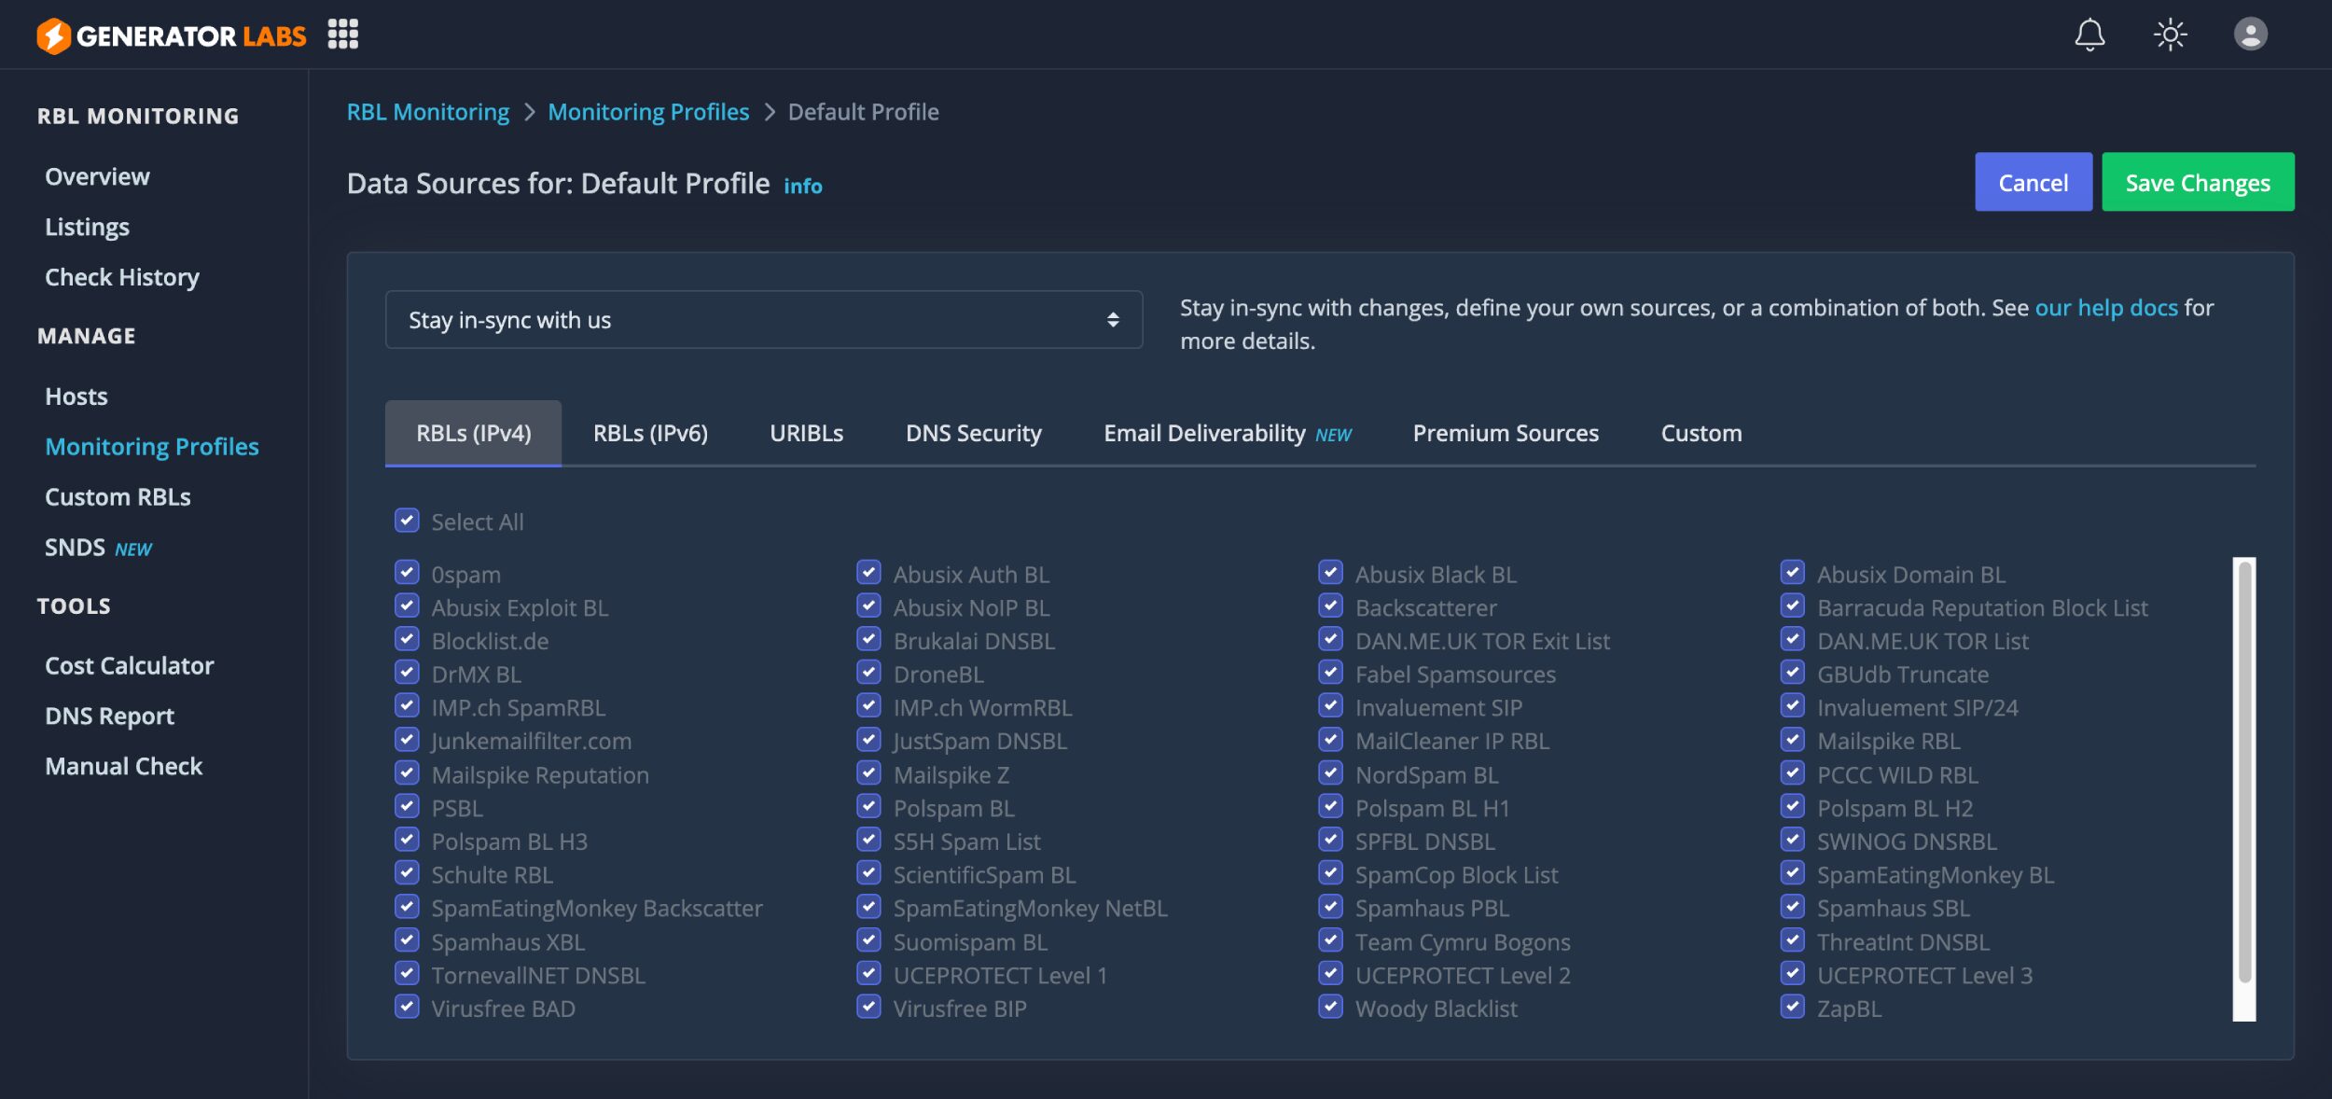This screenshot has width=2332, height=1099.
Task: Click the Generator Labs logo
Action: 171,35
